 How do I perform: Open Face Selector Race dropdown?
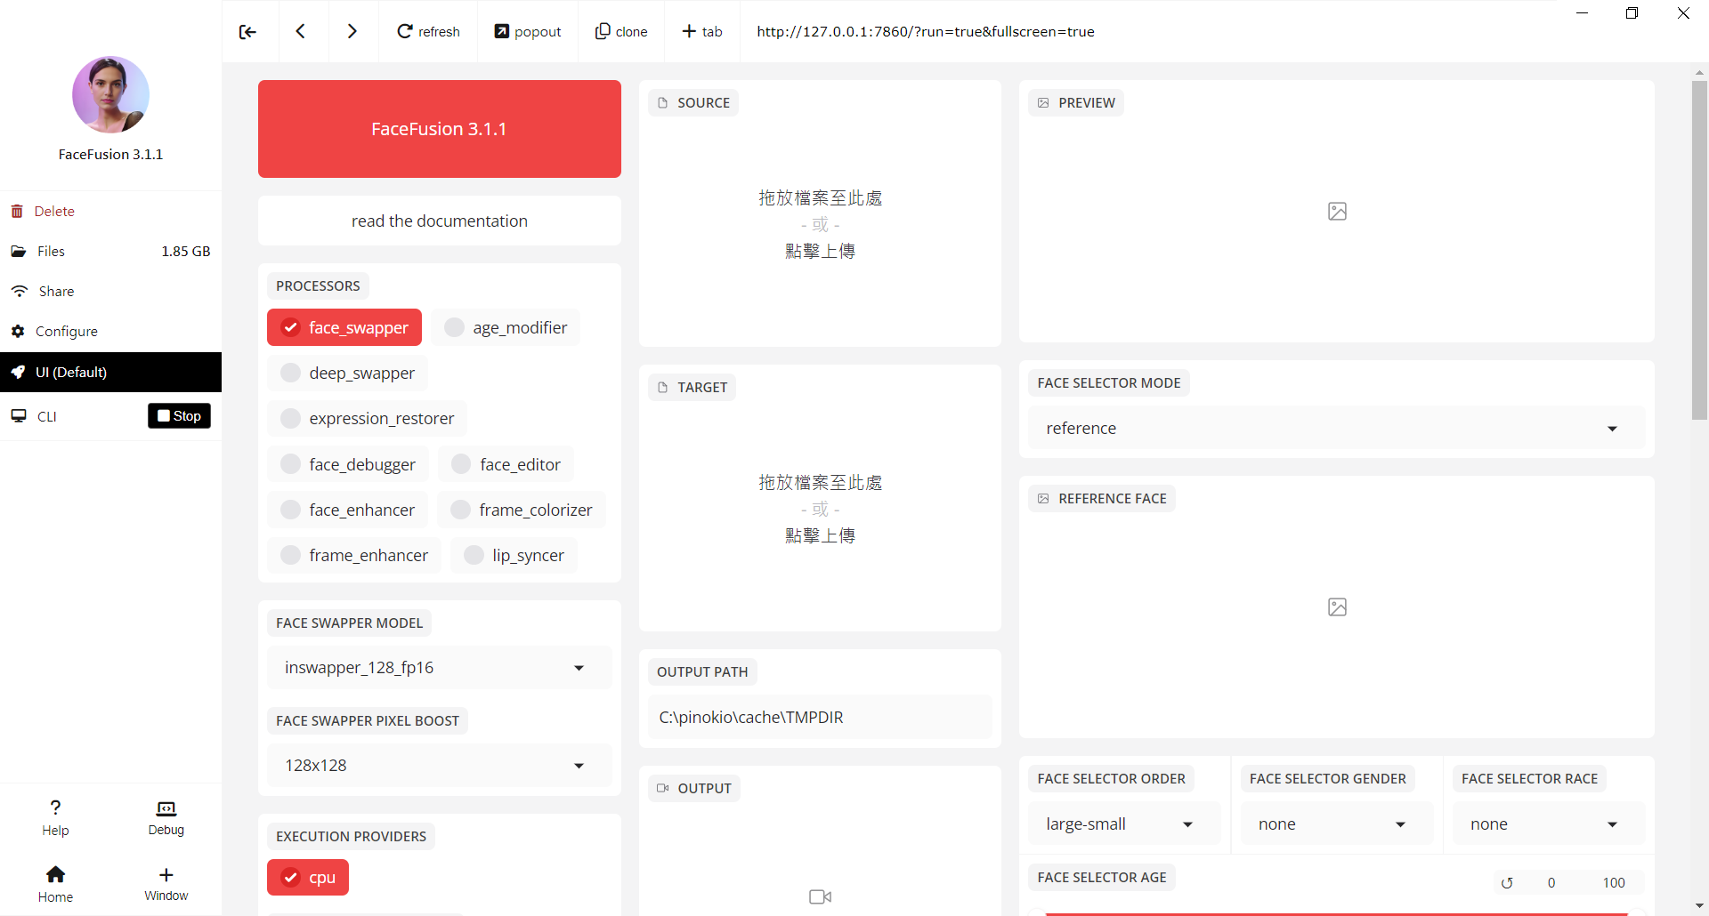[1549, 824]
